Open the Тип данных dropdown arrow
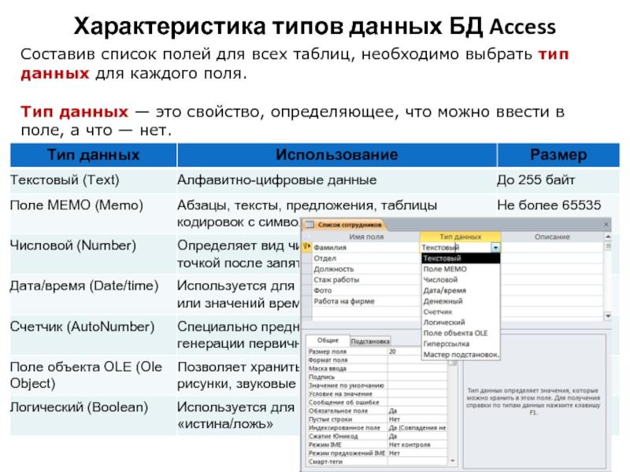 coord(495,247)
